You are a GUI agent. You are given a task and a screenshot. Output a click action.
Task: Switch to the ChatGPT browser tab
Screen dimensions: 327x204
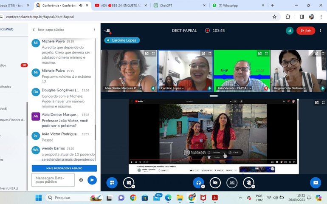point(178,6)
